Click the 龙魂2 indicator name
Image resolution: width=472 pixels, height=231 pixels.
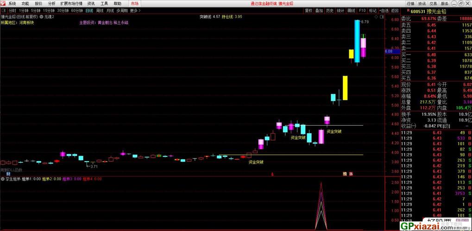[x=49, y=17]
